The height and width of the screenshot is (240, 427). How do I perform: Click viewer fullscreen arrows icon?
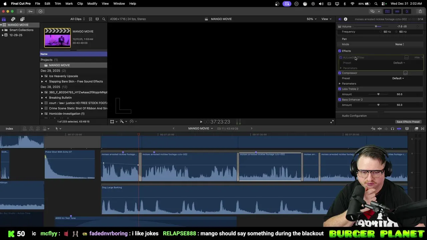coord(332,122)
